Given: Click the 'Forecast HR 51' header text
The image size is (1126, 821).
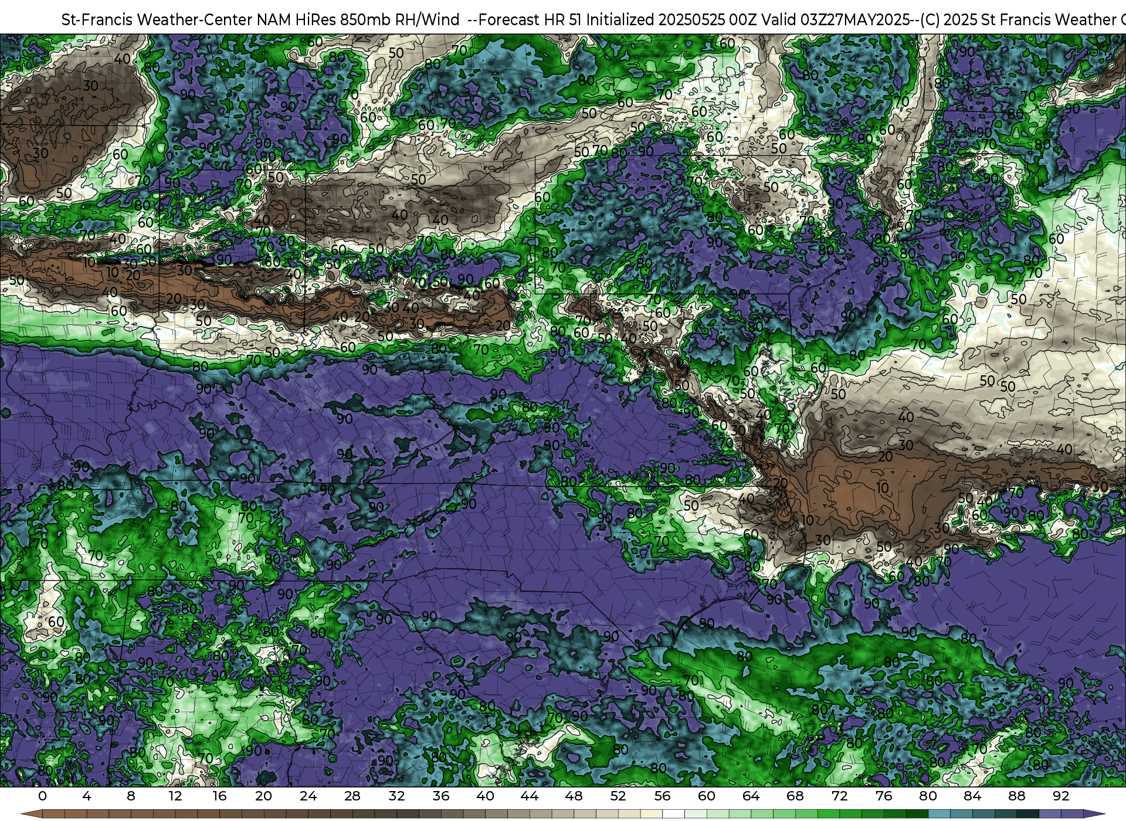Looking at the screenshot, I should (x=530, y=19).
